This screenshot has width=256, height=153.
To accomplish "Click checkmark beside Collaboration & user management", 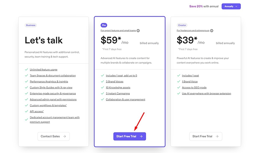I will (102, 100).
